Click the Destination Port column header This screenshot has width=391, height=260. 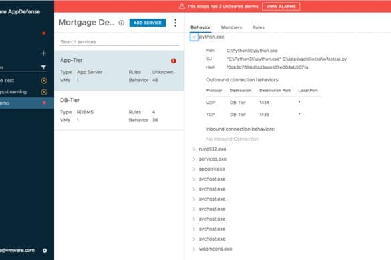click(x=275, y=91)
